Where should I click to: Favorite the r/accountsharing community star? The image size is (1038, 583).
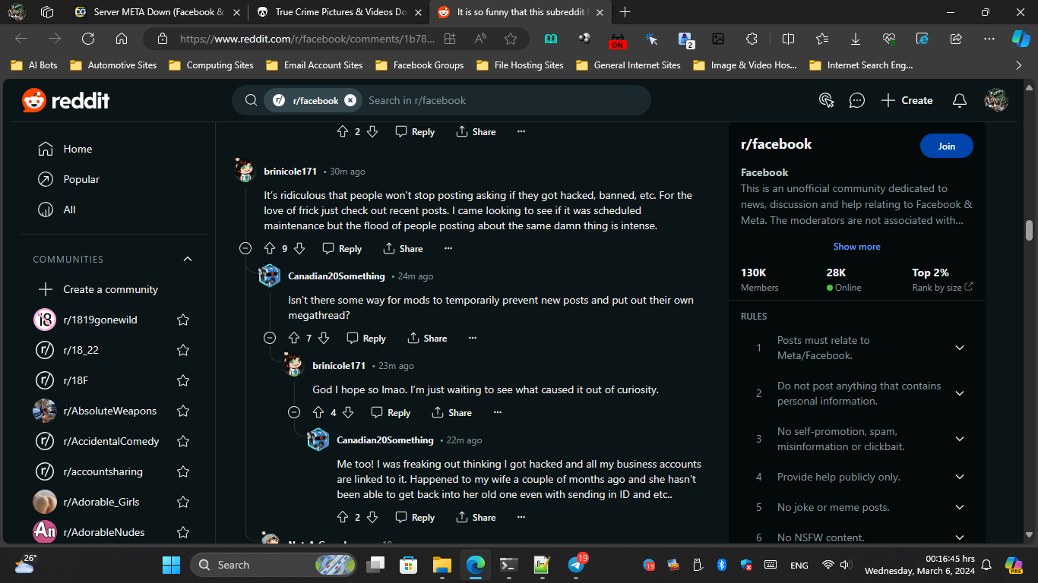(x=183, y=471)
